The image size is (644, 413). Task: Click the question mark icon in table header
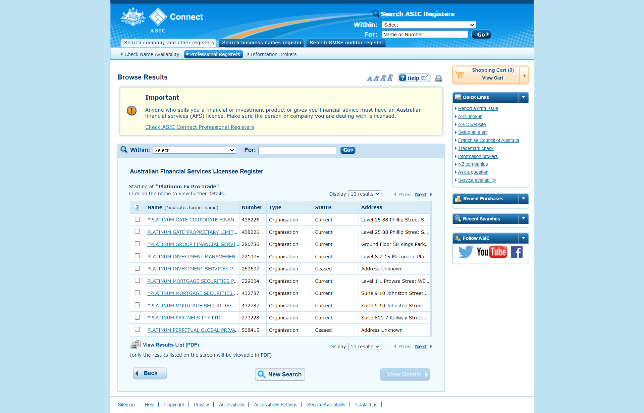137,207
